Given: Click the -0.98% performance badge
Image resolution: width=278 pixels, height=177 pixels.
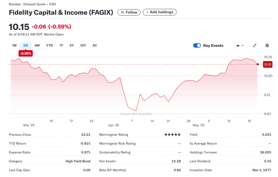Looking at the screenshot, I should (25, 53).
